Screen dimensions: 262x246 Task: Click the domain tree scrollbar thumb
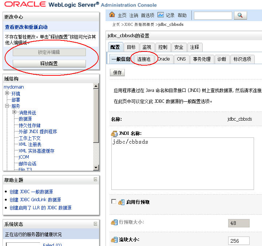[96, 116]
